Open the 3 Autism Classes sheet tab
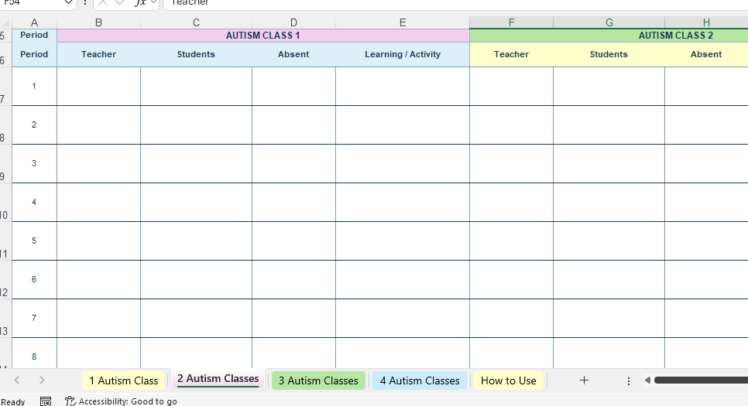The width and height of the screenshot is (748, 406). 318,380
